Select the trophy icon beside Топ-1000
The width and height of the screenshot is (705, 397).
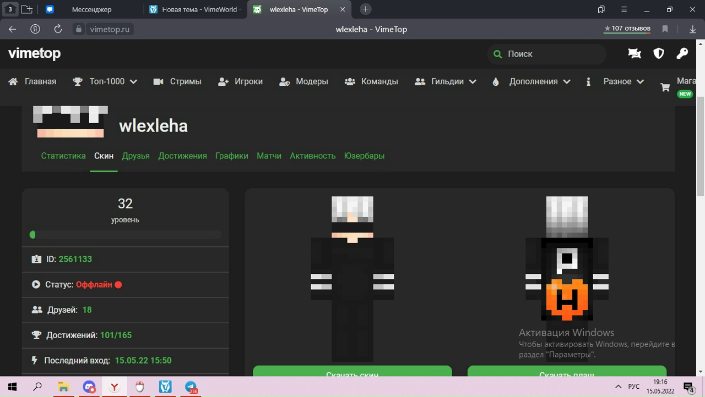coord(77,81)
